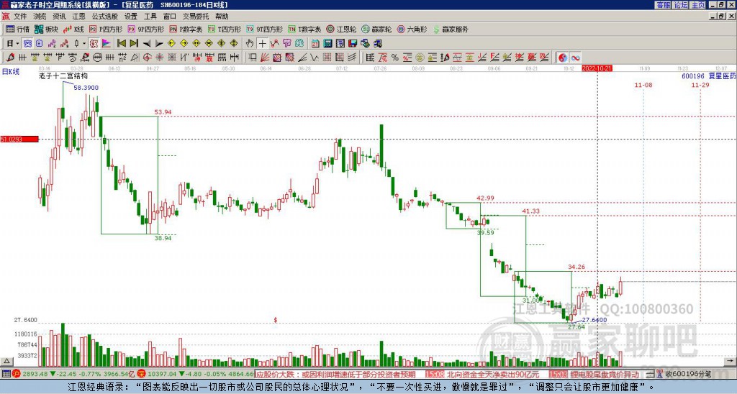Click the floppy disk save icon
The height and width of the screenshot is (394, 737).
click(353, 43)
